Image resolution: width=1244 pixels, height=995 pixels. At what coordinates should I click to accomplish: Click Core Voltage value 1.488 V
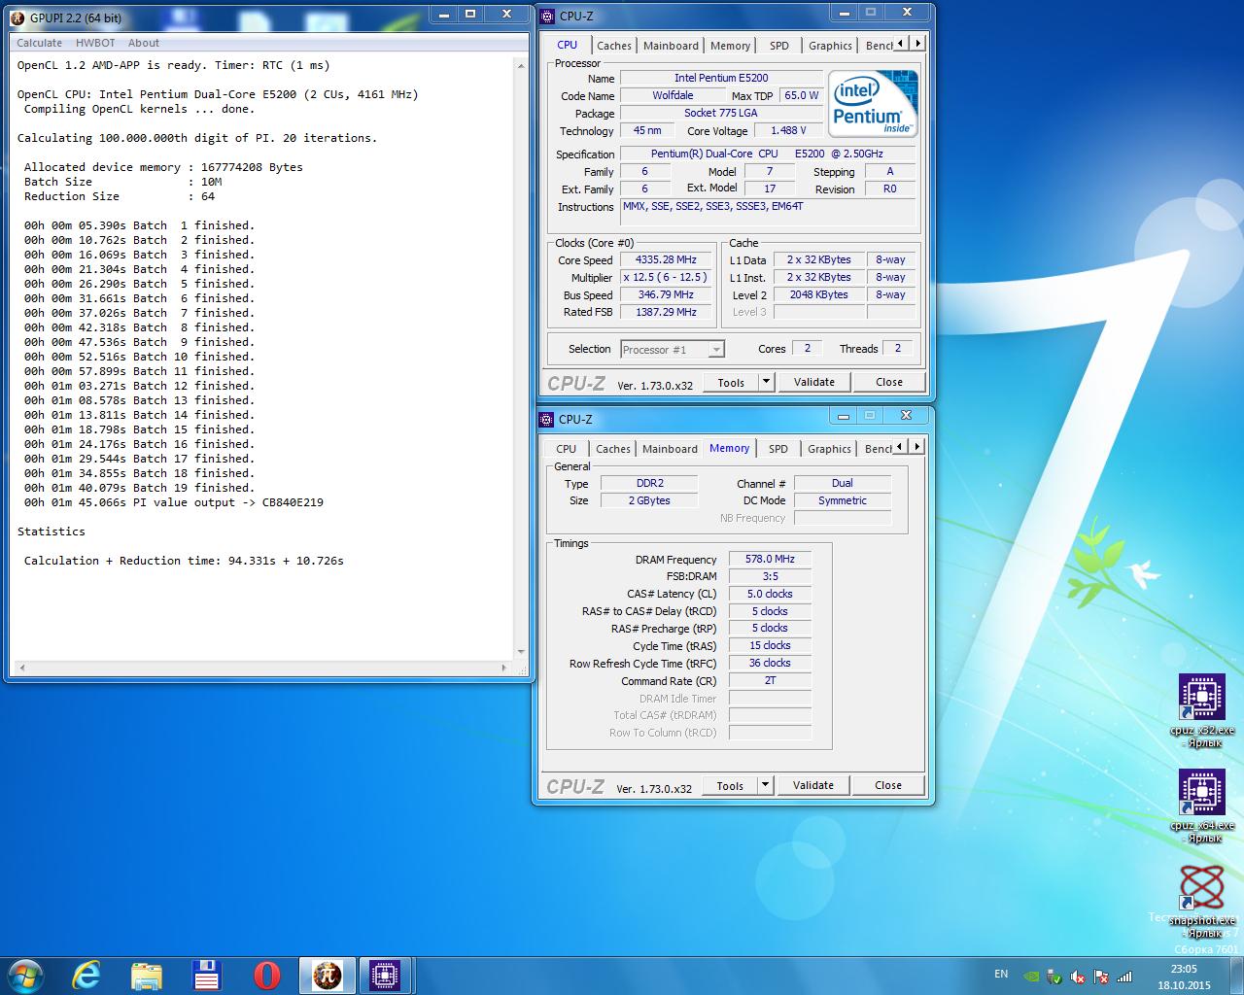788,130
